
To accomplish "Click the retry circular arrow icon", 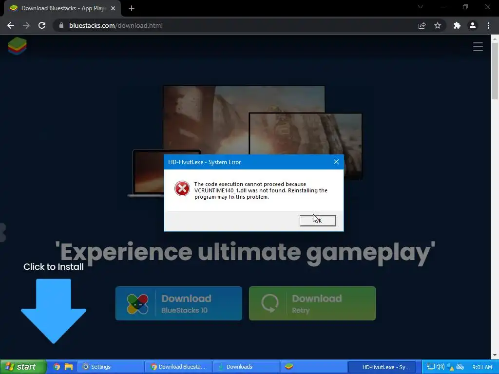I will 270,303.
